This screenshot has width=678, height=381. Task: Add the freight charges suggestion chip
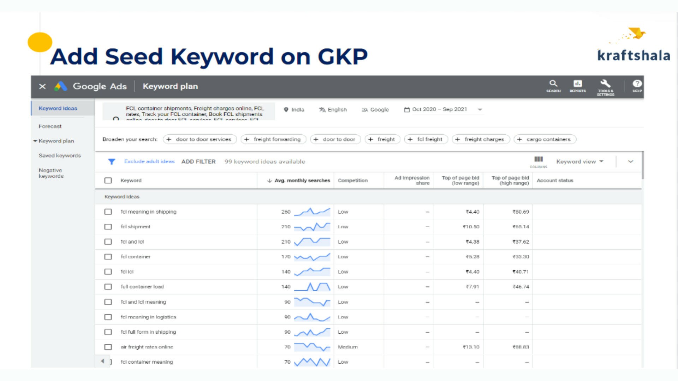481,139
